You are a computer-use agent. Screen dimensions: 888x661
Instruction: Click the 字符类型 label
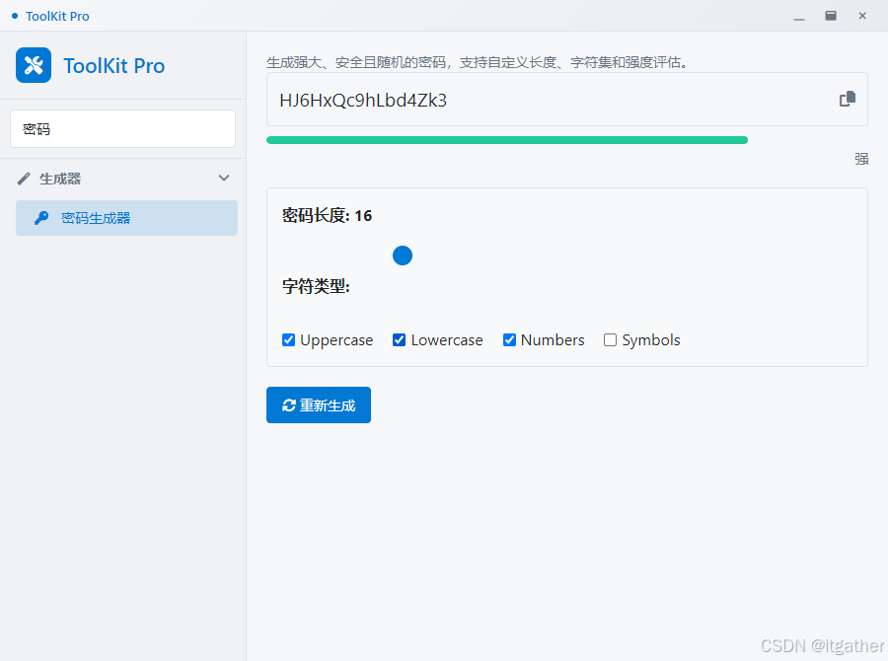click(x=316, y=287)
